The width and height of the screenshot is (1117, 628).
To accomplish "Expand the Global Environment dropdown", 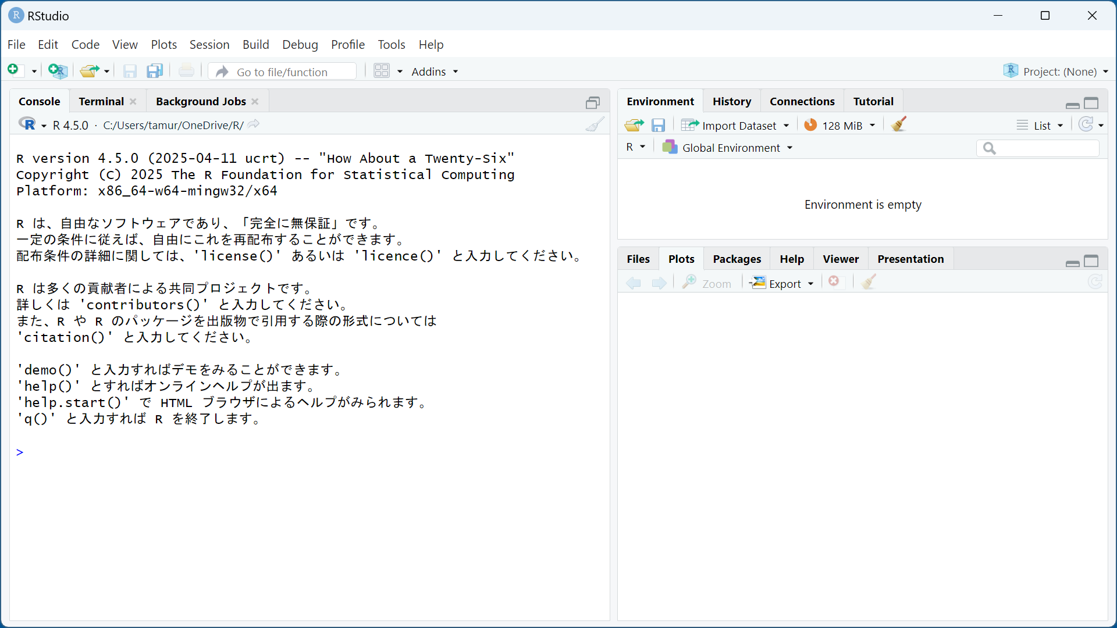I will pyautogui.click(x=730, y=148).
